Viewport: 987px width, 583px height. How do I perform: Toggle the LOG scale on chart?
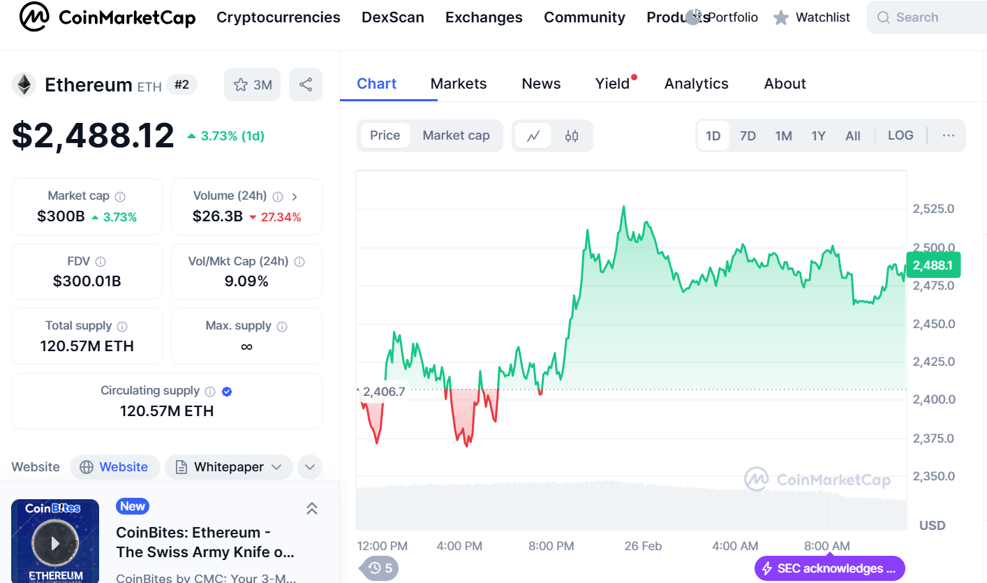pos(900,135)
